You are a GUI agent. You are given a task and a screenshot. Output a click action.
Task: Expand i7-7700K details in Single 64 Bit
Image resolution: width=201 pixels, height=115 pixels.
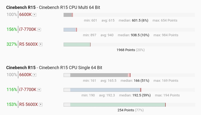coord(39,90)
